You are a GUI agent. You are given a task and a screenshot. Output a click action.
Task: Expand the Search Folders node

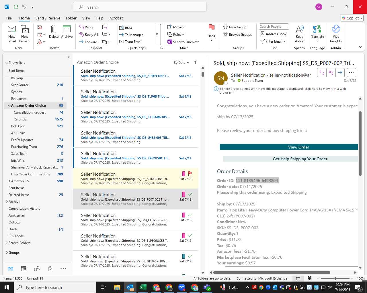[x=7, y=243]
